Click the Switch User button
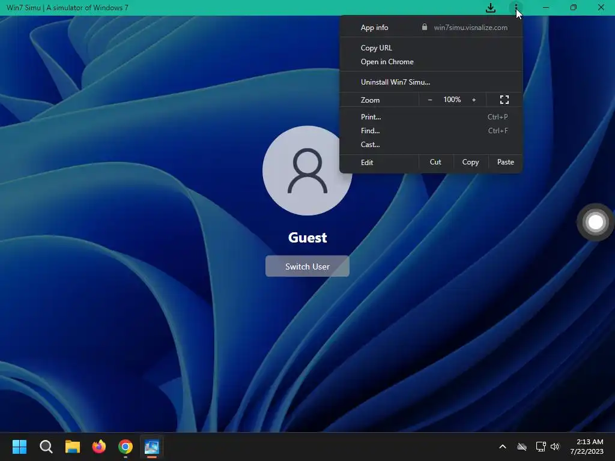615x461 pixels. tap(307, 266)
